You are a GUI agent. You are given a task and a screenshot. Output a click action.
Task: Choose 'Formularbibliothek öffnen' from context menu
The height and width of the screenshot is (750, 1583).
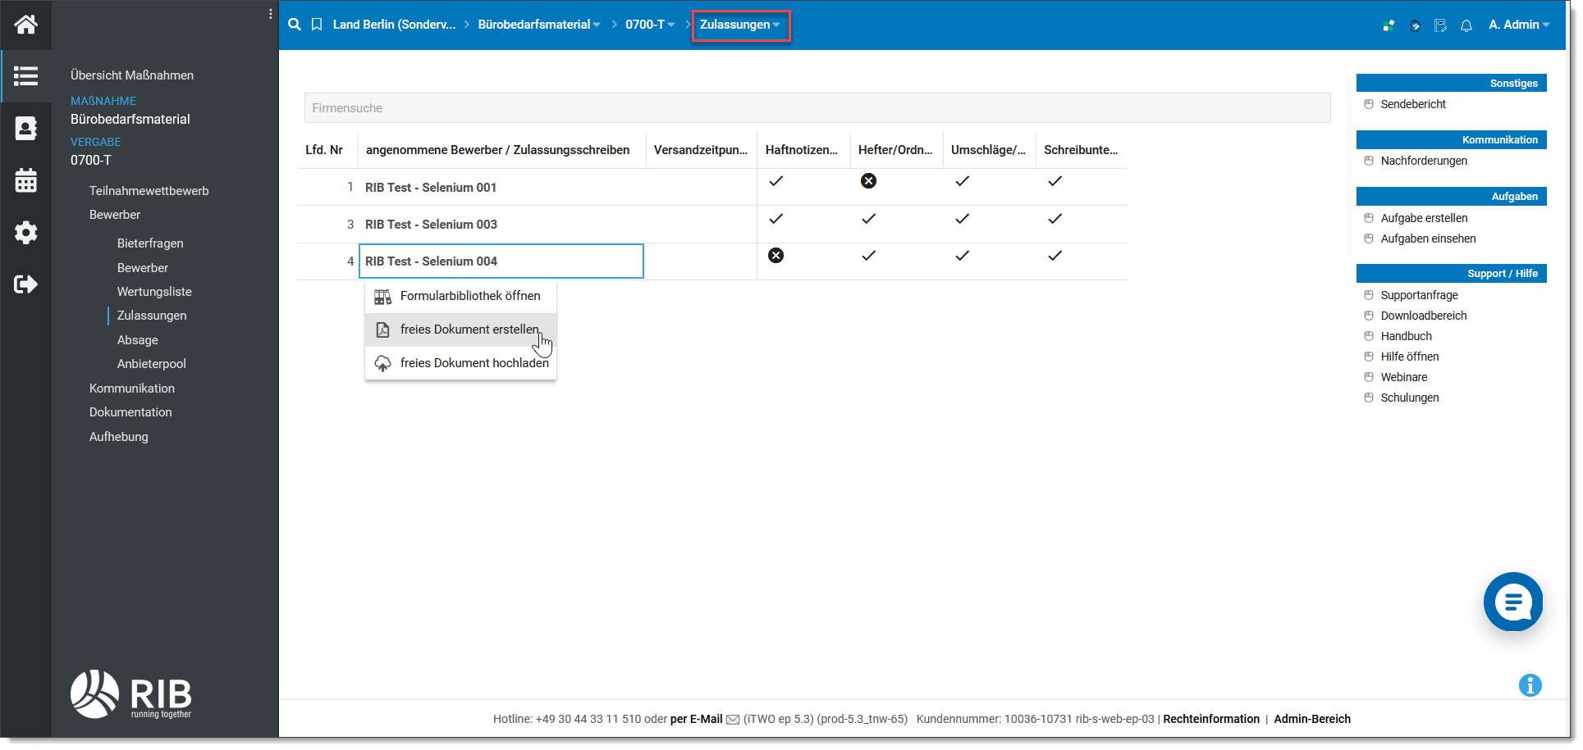pos(469,296)
